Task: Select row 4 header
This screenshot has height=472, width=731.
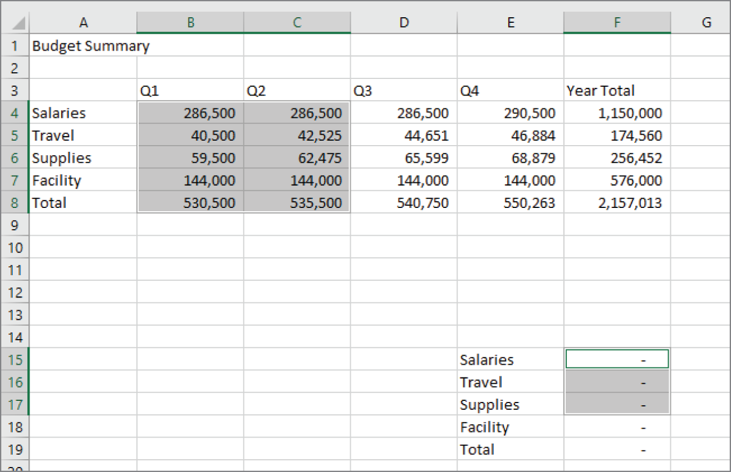Action: coord(15,113)
